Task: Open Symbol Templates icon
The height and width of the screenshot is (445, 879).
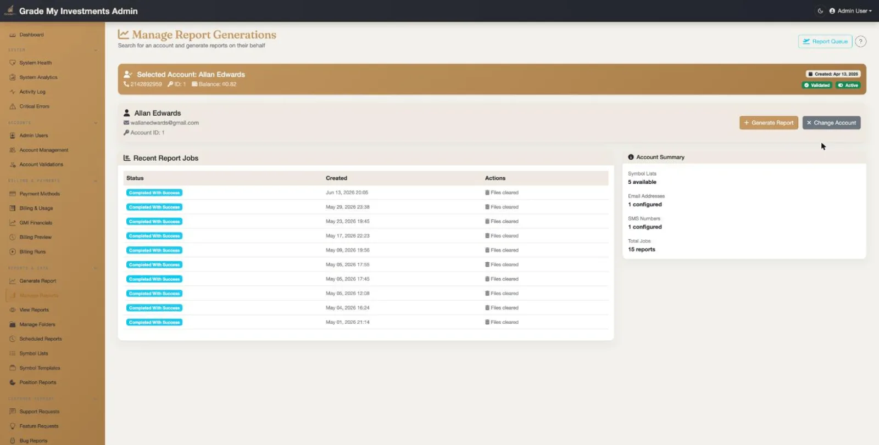Action: point(13,368)
